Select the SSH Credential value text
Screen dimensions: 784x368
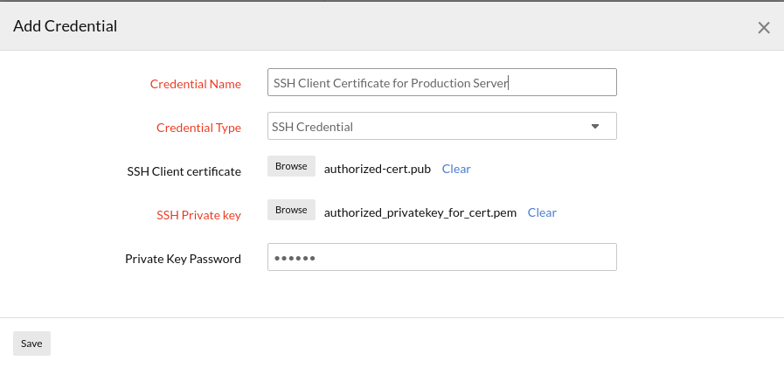[x=312, y=127]
